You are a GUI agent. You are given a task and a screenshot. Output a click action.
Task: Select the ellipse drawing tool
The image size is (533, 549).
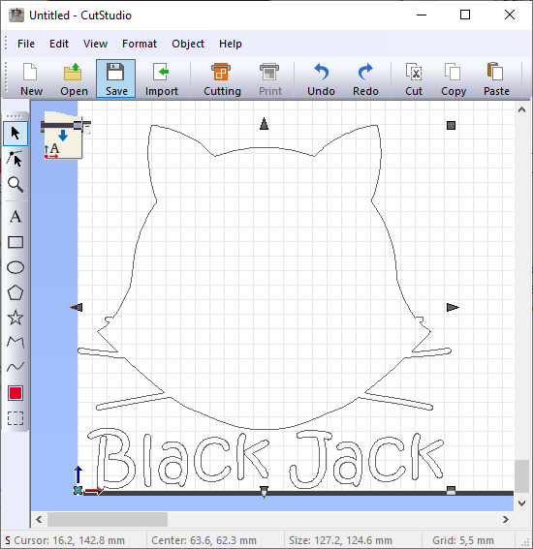16,267
